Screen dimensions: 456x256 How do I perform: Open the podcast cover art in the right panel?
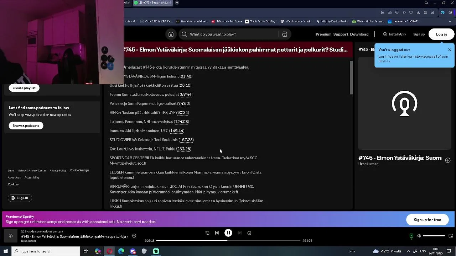pos(404,103)
